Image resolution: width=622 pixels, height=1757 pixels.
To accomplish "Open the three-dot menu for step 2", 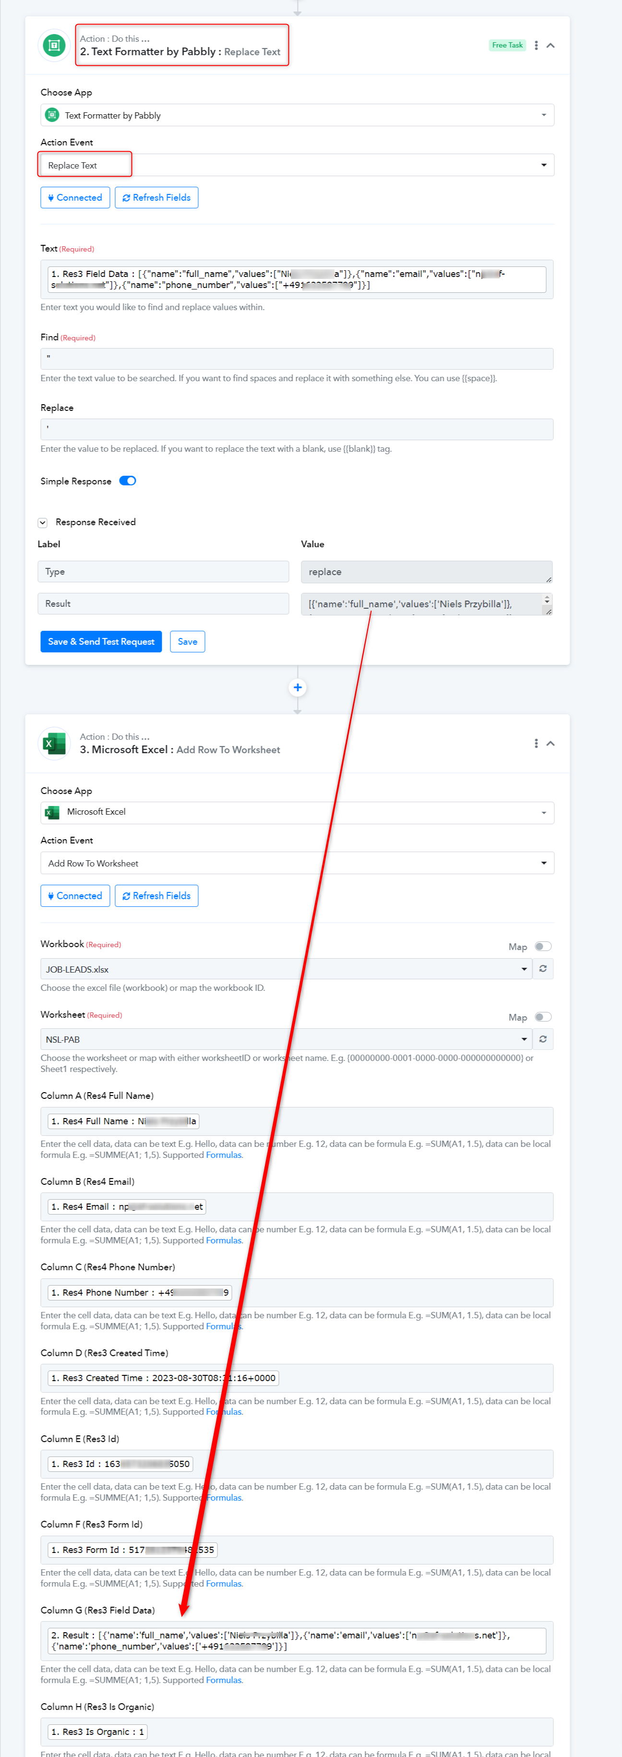I will click(536, 46).
